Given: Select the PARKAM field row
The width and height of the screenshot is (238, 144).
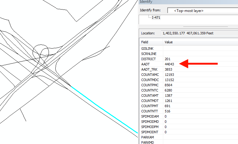Looking at the screenshot, I should (x=189, y=137).
